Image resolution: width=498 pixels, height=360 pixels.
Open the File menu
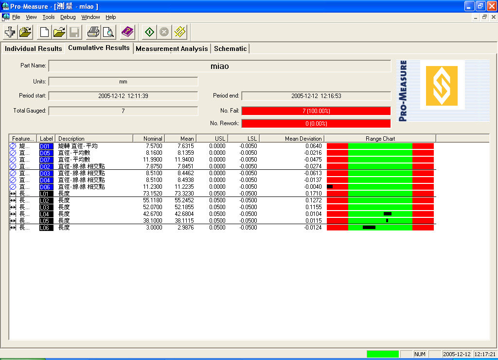click(x=16, y=17)
